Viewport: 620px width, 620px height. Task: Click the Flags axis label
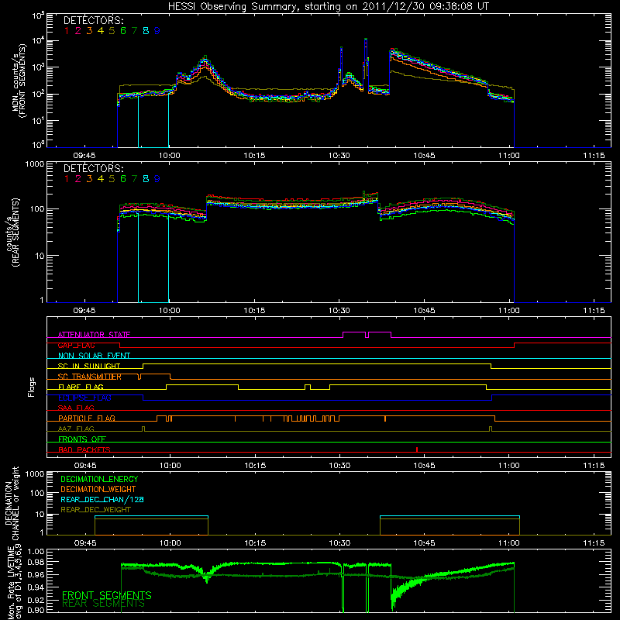click(x=31, y=387)
